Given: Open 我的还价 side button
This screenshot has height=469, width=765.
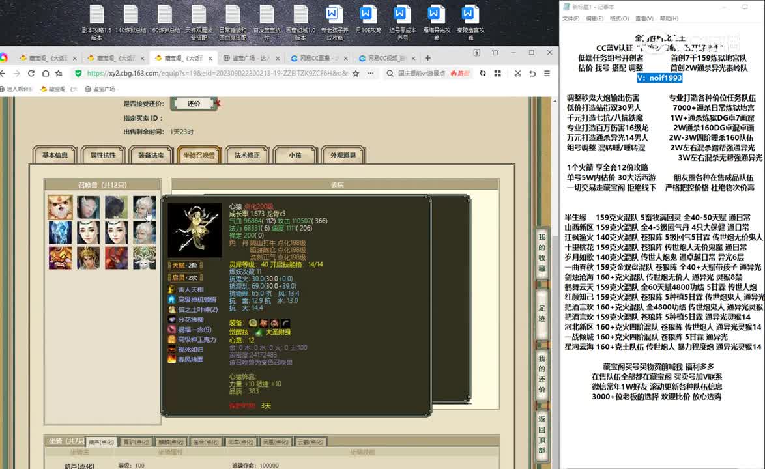Looking at the screenshot, I should click(541, 373).
